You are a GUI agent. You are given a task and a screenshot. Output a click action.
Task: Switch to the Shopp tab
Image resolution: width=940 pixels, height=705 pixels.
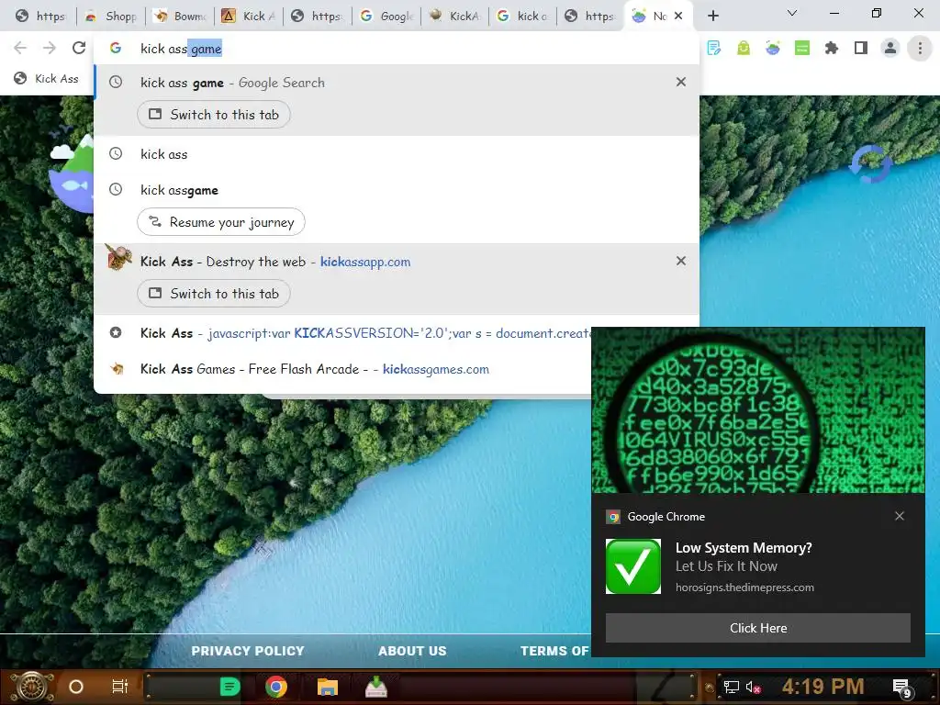111,17
